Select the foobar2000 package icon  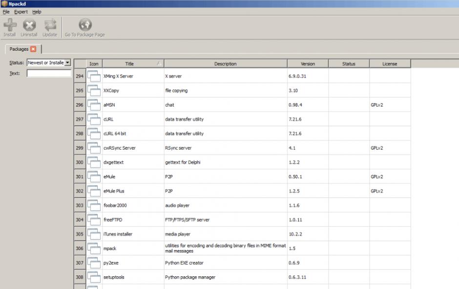pos(94,205)
